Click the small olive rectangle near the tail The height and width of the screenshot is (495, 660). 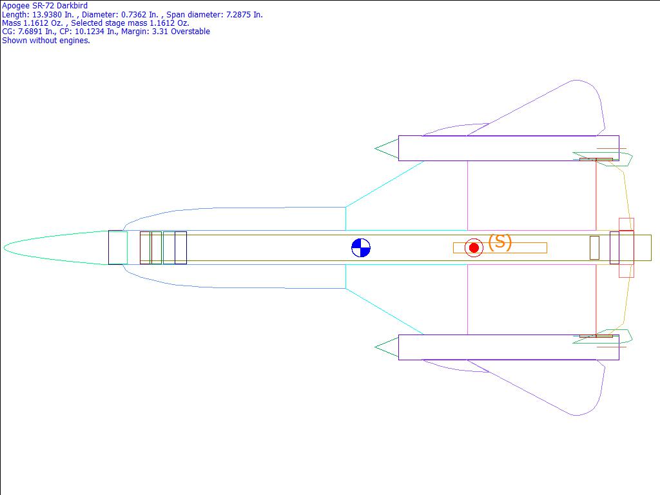594,247
